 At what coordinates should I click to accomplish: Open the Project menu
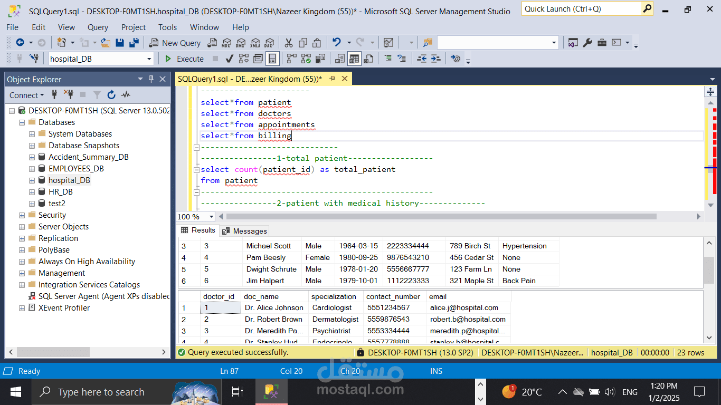coord(133,27)
